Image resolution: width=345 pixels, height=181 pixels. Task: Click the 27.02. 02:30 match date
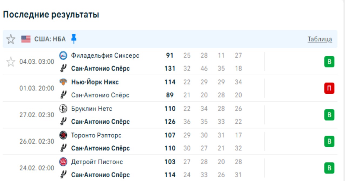[x=37, y=115]
